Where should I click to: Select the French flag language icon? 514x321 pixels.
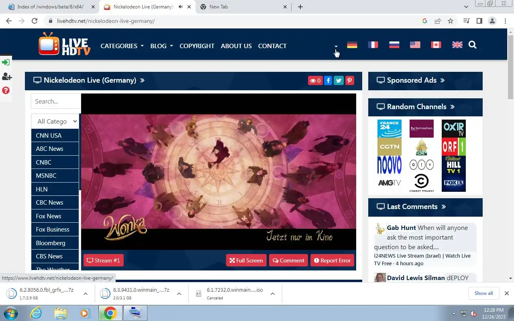tap(373, 45)
